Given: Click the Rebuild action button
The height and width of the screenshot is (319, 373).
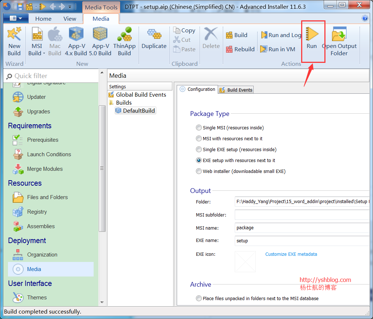Looking at the screenshot, I should pos(240,49).
